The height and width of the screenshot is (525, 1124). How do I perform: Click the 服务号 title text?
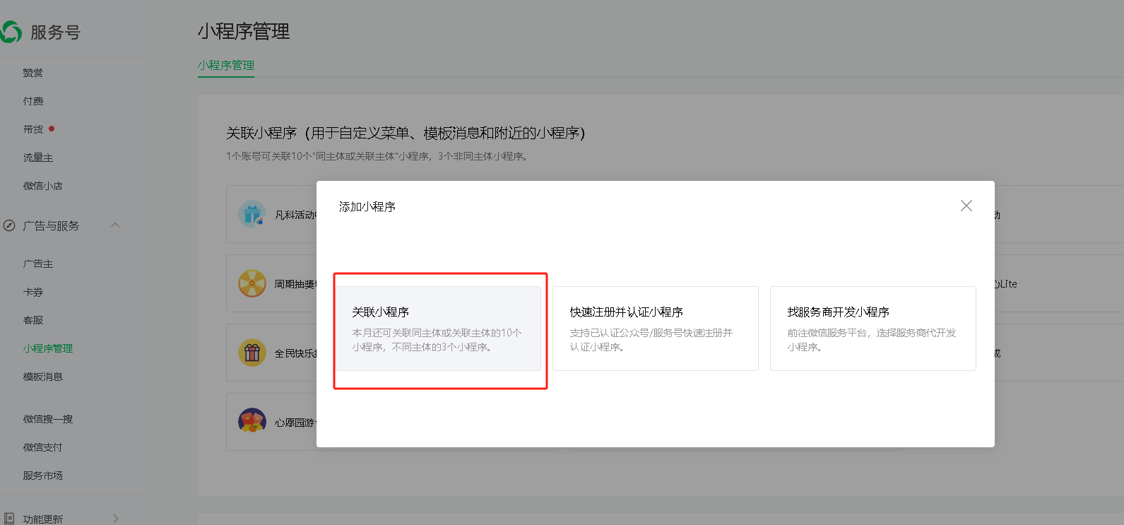click(56, 33)
